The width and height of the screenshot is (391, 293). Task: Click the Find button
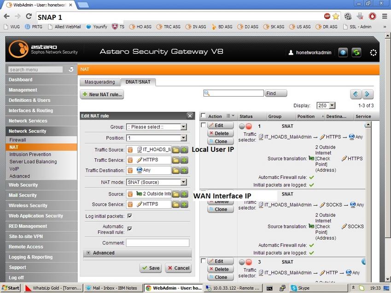(x=275, y=93)
